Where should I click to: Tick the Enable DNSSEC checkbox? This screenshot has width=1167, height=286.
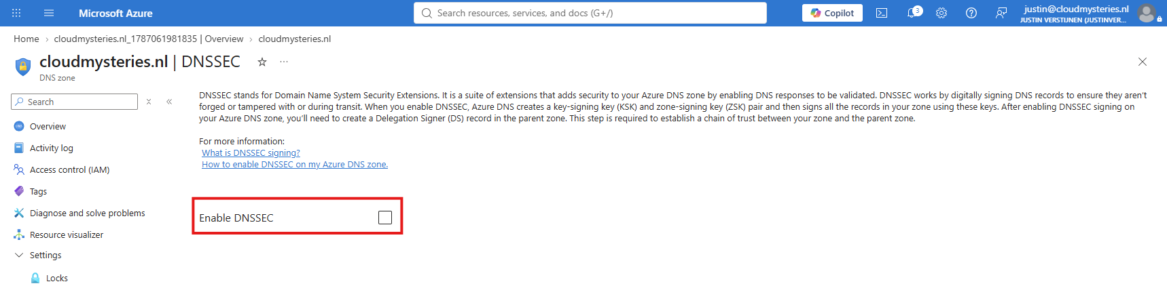[385, 218]
